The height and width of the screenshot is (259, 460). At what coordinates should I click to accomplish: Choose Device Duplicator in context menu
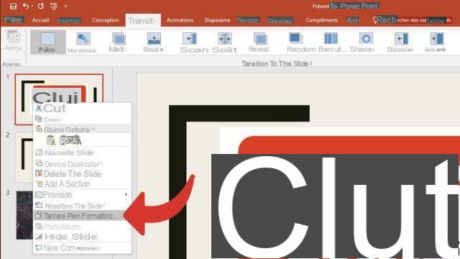click(82, 164)
